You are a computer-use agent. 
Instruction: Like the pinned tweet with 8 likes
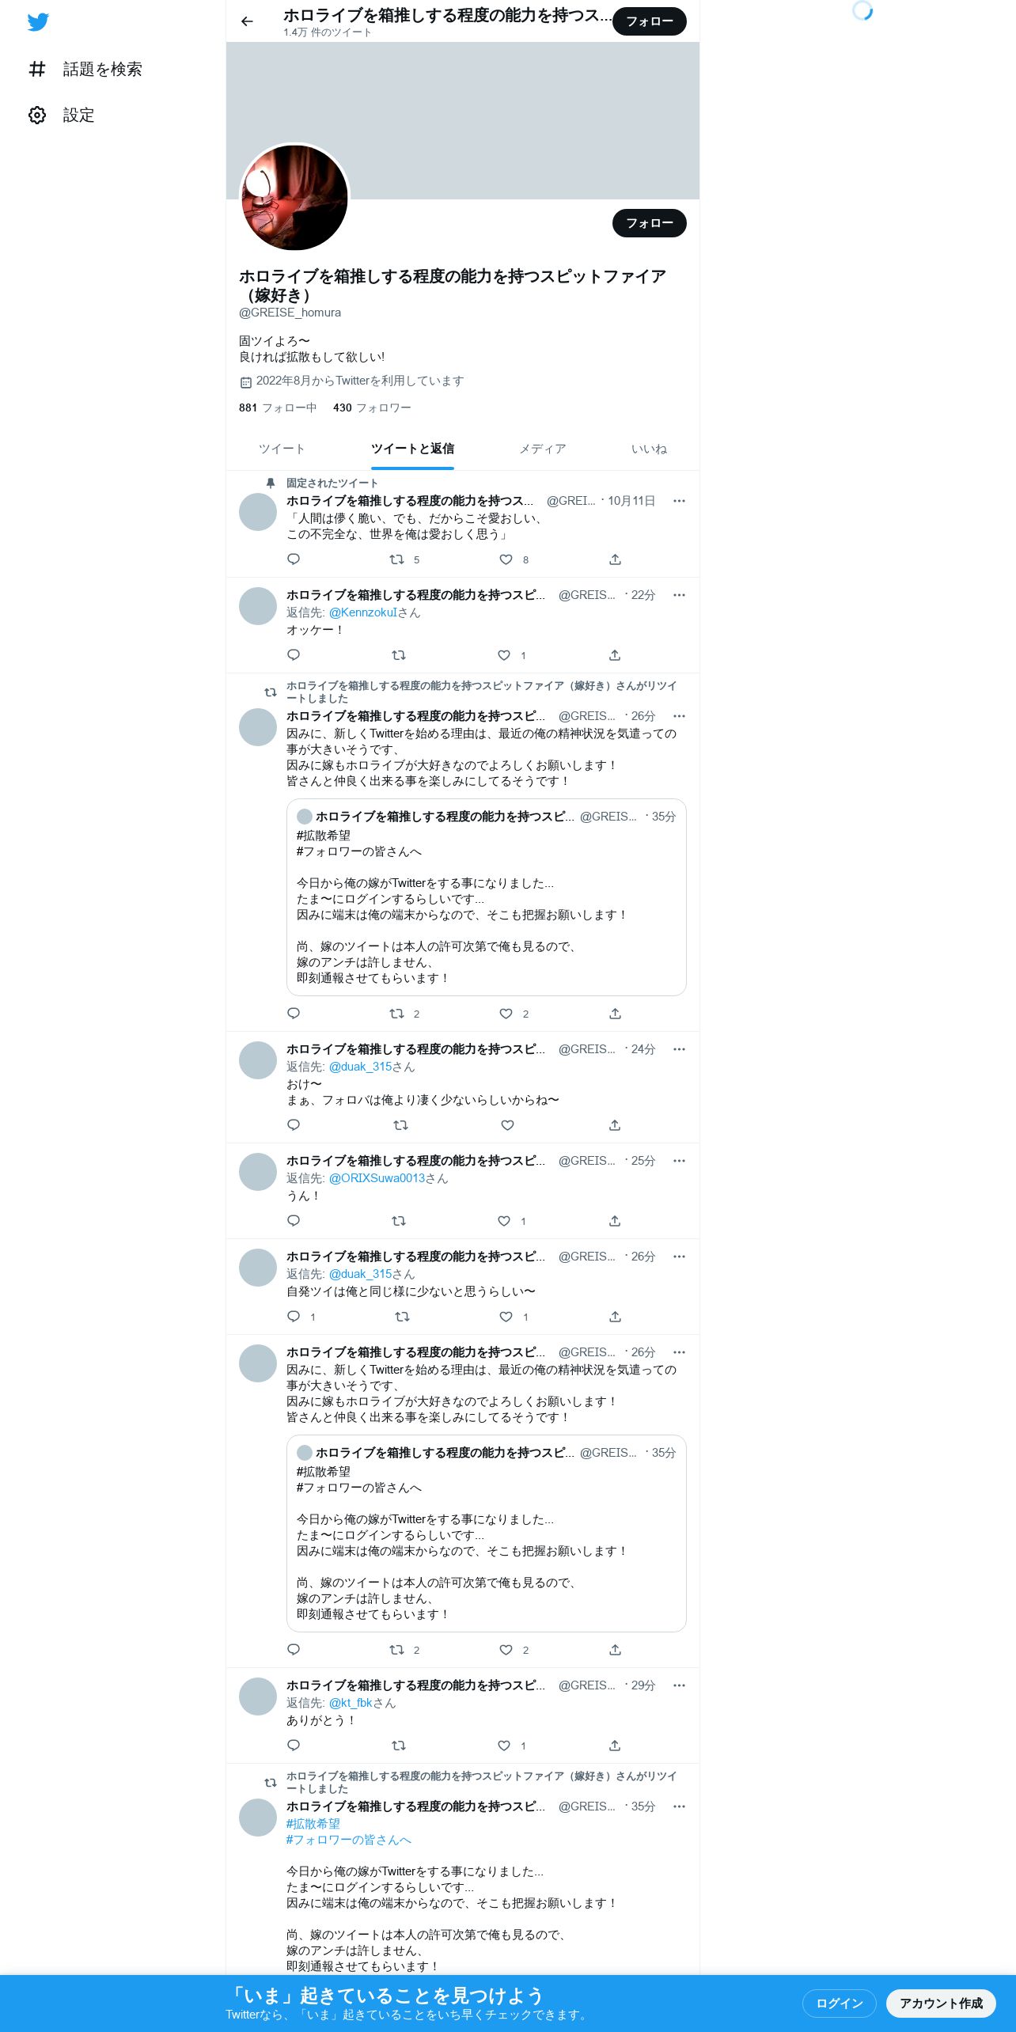506,559
